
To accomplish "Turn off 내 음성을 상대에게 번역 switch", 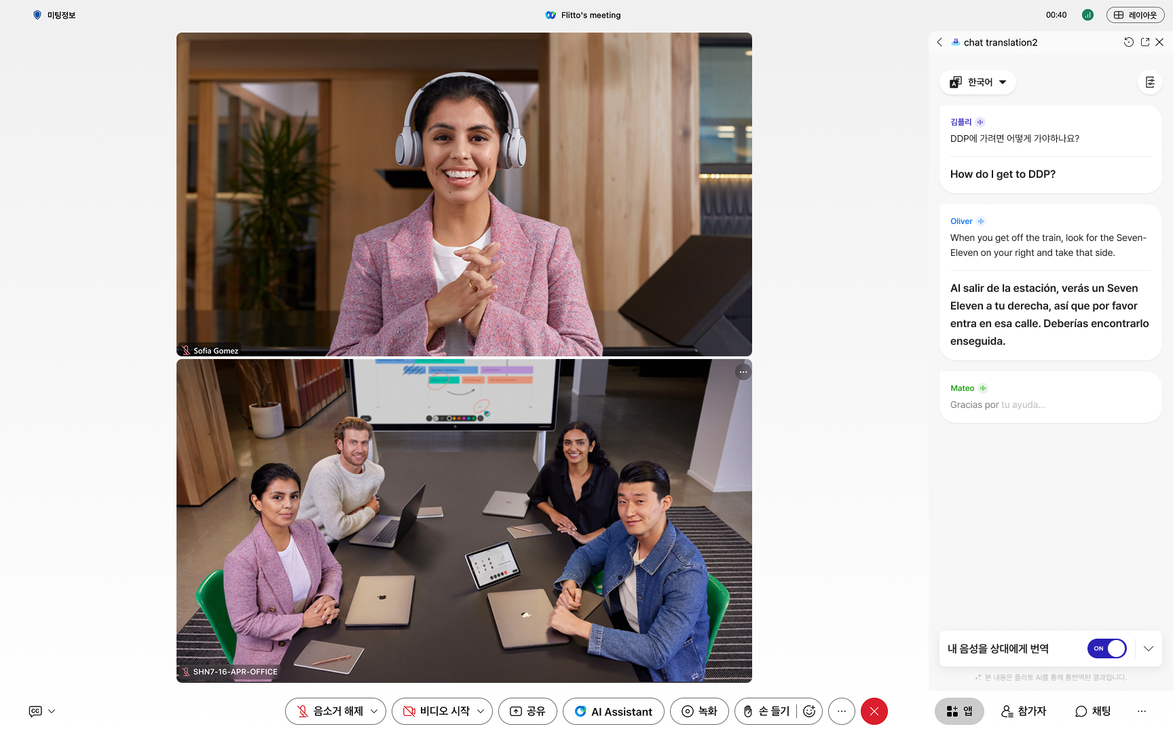I will coord(1106,649).
